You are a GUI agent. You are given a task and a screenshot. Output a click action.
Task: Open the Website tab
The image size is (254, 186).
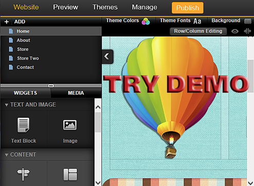(26, 7)
